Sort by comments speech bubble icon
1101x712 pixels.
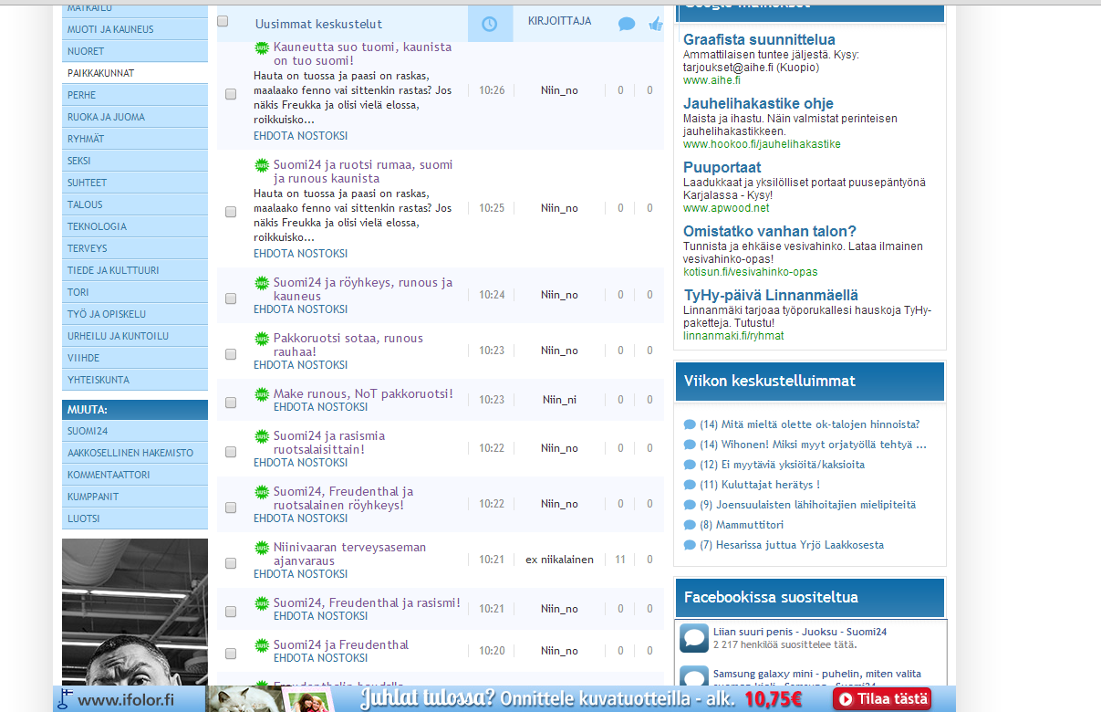coord(626,25)
